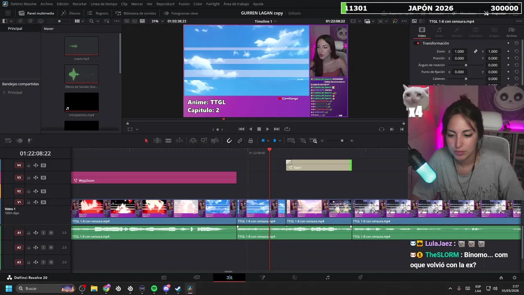Mute audio track A3
This screenshot has width=524, height=295.
pos(51,262)
